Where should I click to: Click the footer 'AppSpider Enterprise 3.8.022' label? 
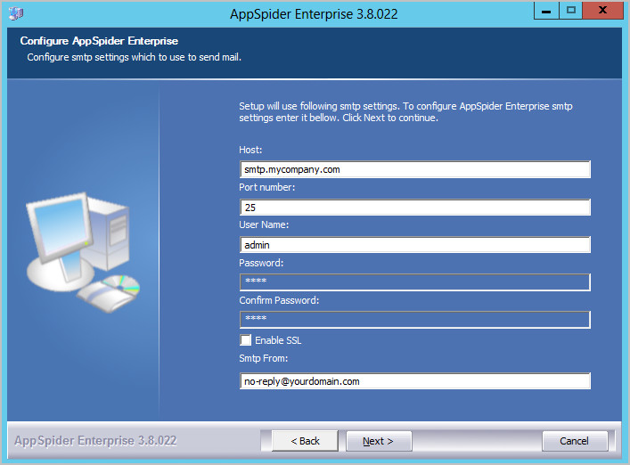[95, 441]
